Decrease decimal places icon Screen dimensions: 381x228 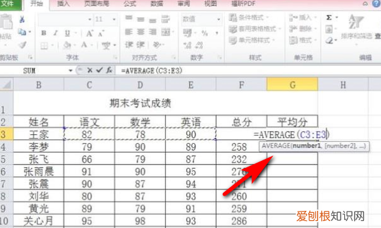tap(199, 45)
